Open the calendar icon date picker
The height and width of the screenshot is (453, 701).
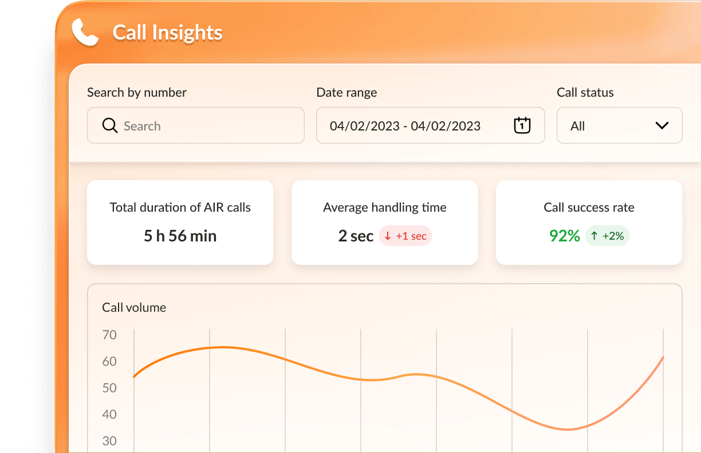(x=522, y=125)
